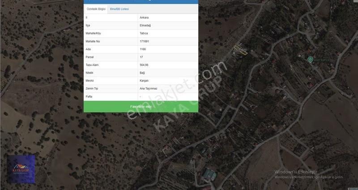This screenshot has height=190, width=358.
Task: Click the Mahalle No value 171691
Action: pos(144,41)
